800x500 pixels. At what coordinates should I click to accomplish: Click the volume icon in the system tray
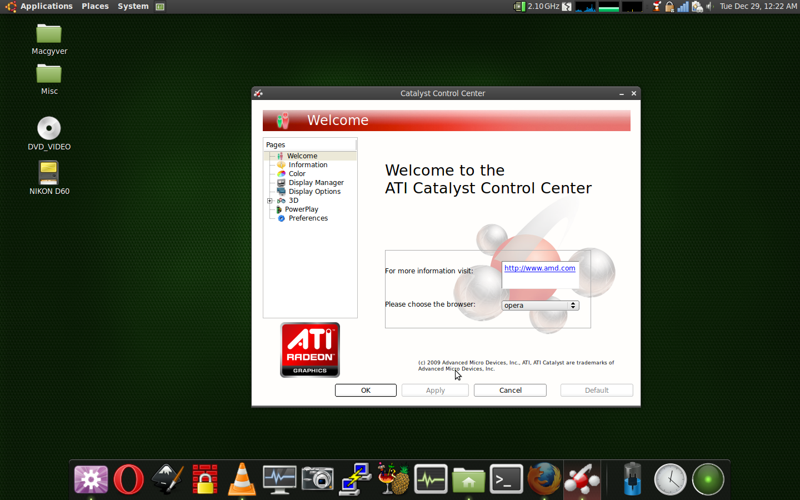(710, 6)
